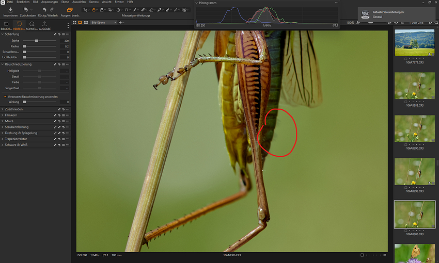The image size is (439, 263).
Task: Toggle color tag box under 106A8290.CR3
Action: coord(405,145)
